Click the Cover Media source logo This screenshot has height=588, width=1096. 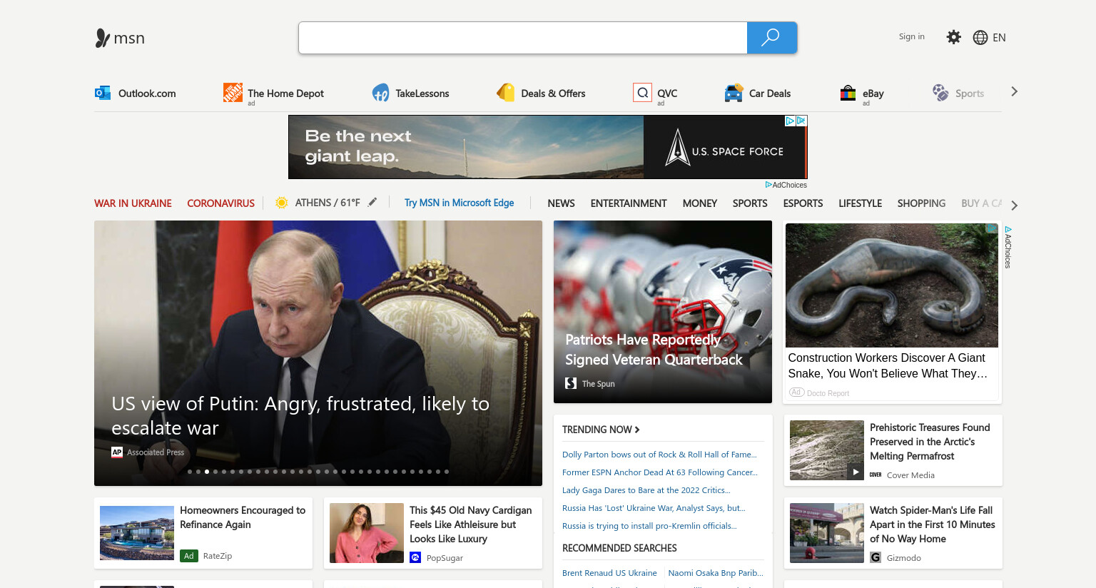pos(876,475)
